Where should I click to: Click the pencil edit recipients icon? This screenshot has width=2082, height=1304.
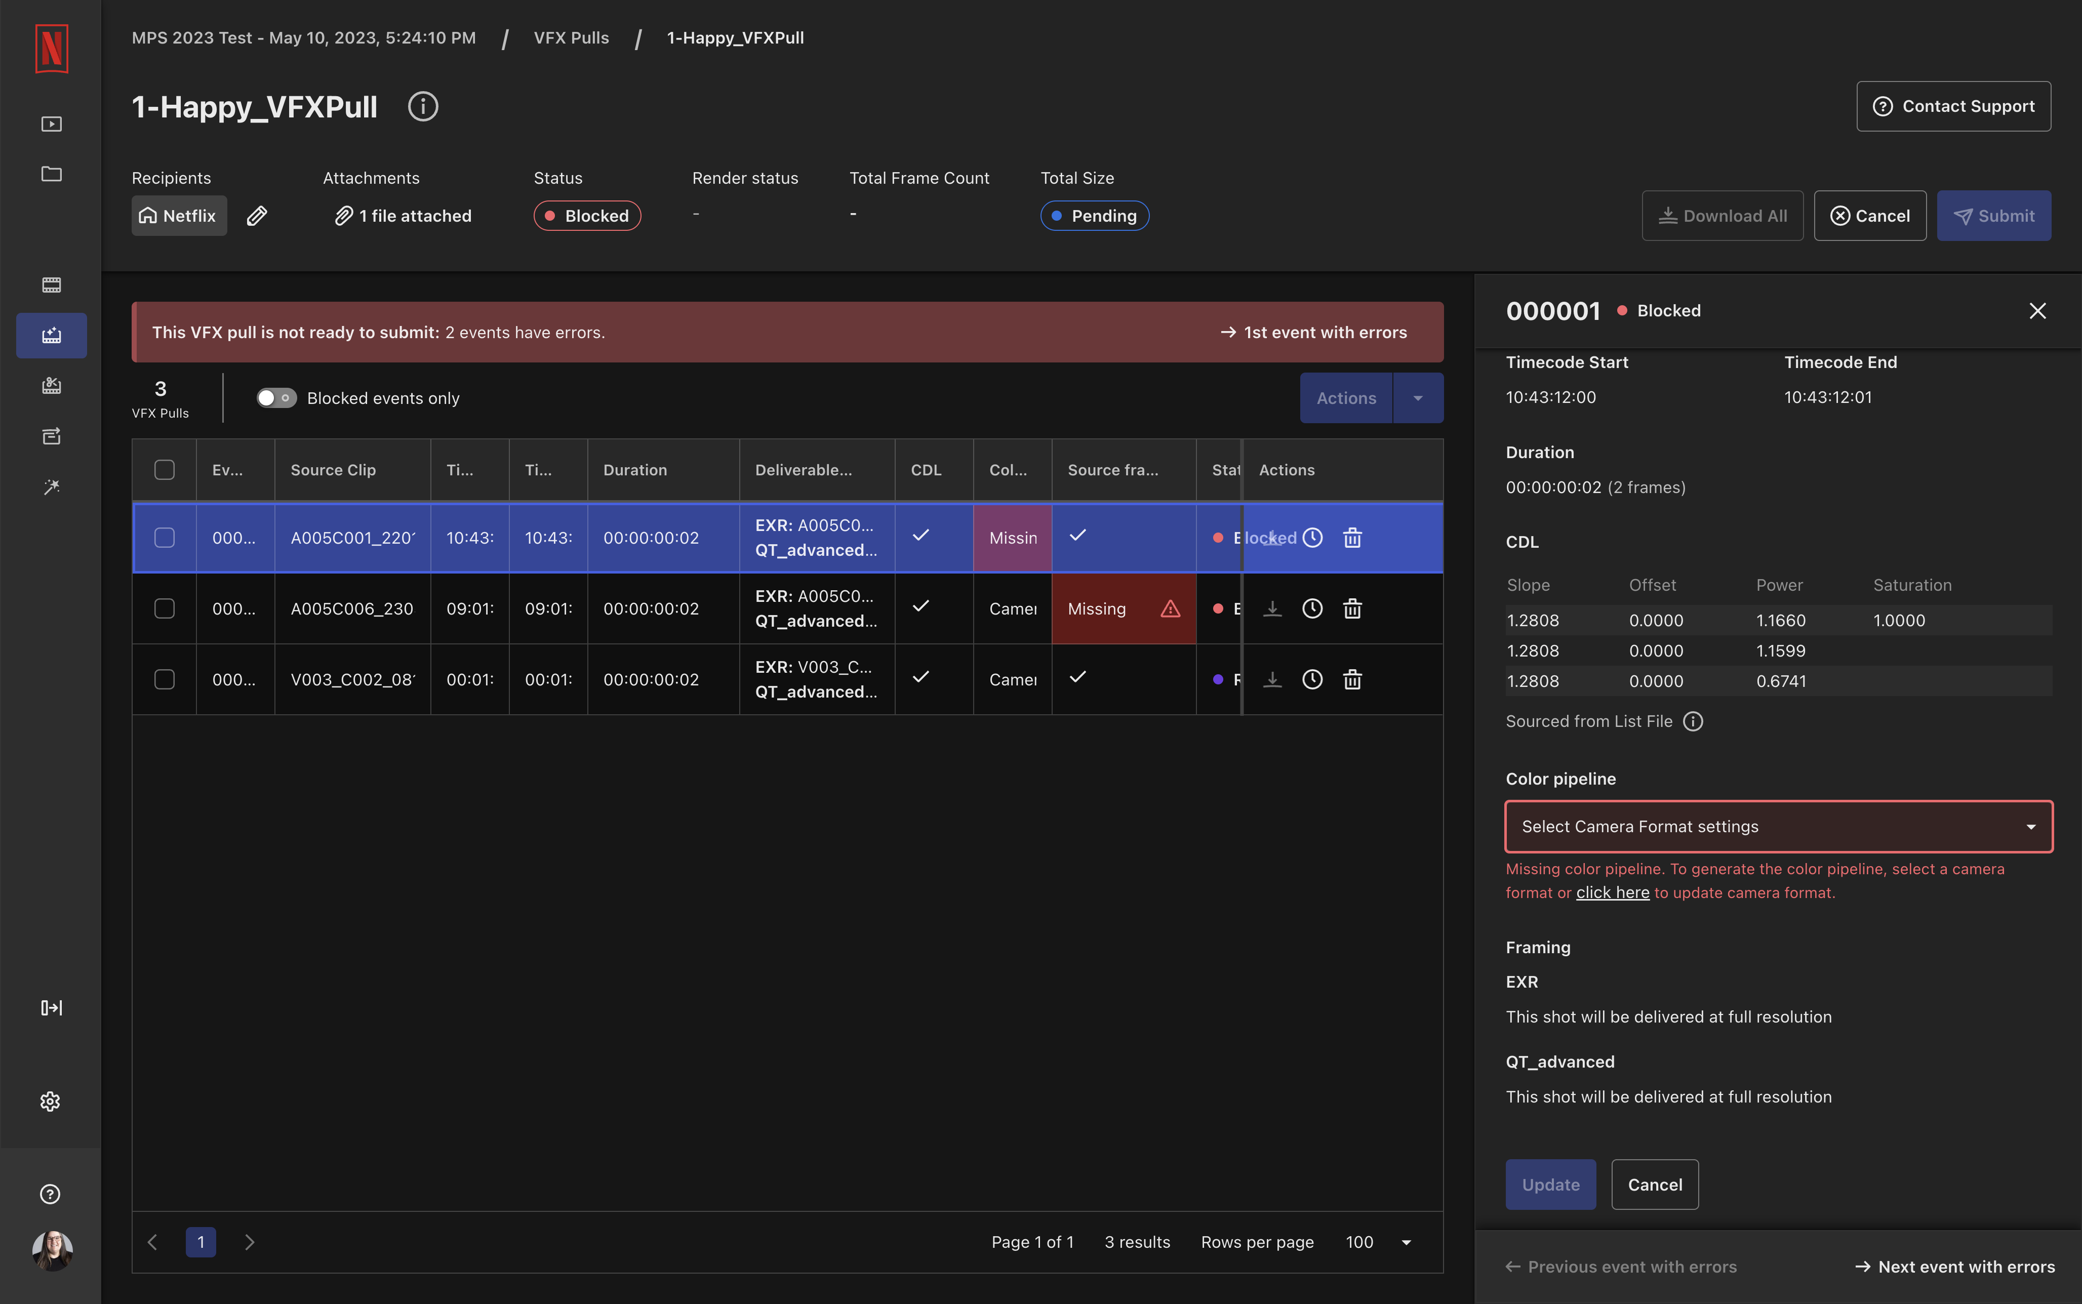click(x=257, y=216)
